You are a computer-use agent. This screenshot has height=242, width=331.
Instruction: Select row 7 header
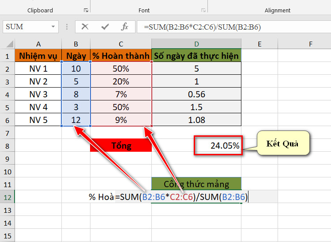8,133
